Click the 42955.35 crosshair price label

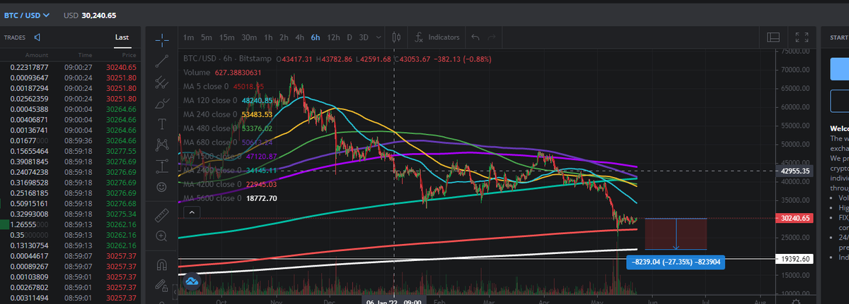[x=796, y=171]
